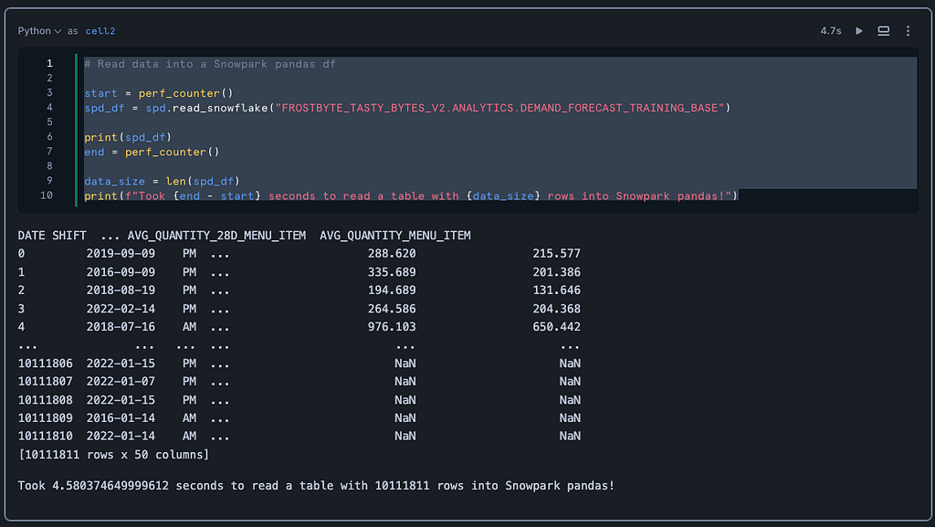Click the f-string print statement on line 10
Screen dimensions: 935x527
pos(411,195)
